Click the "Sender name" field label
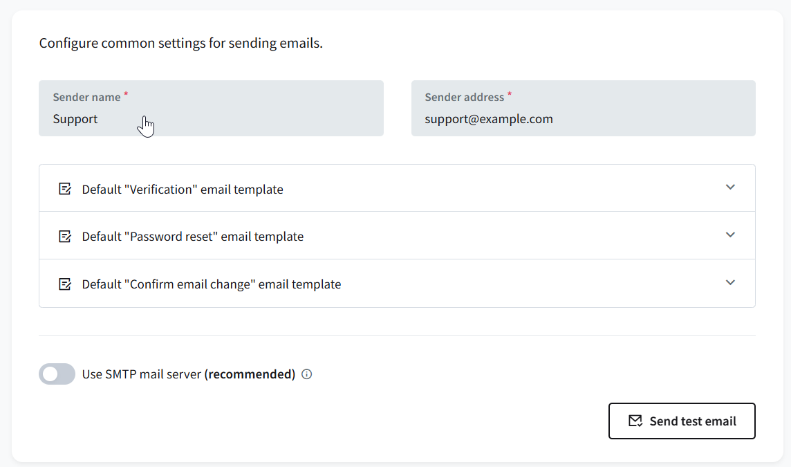The width and height of the screenshot is (791, 467). pos(86,98)
